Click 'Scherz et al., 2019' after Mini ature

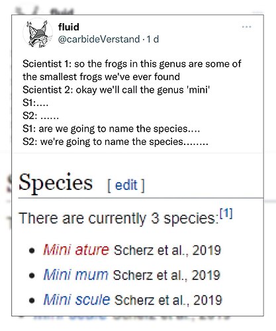point(167,250)
